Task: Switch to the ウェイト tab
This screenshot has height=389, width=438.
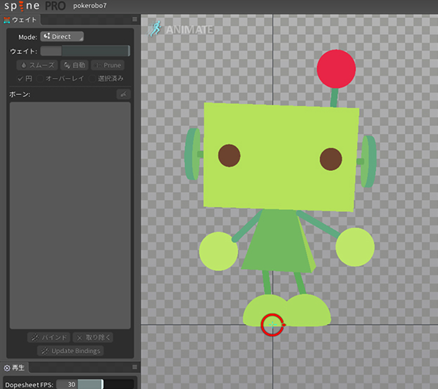Action: pyautogui.click(x=24, y=20)
